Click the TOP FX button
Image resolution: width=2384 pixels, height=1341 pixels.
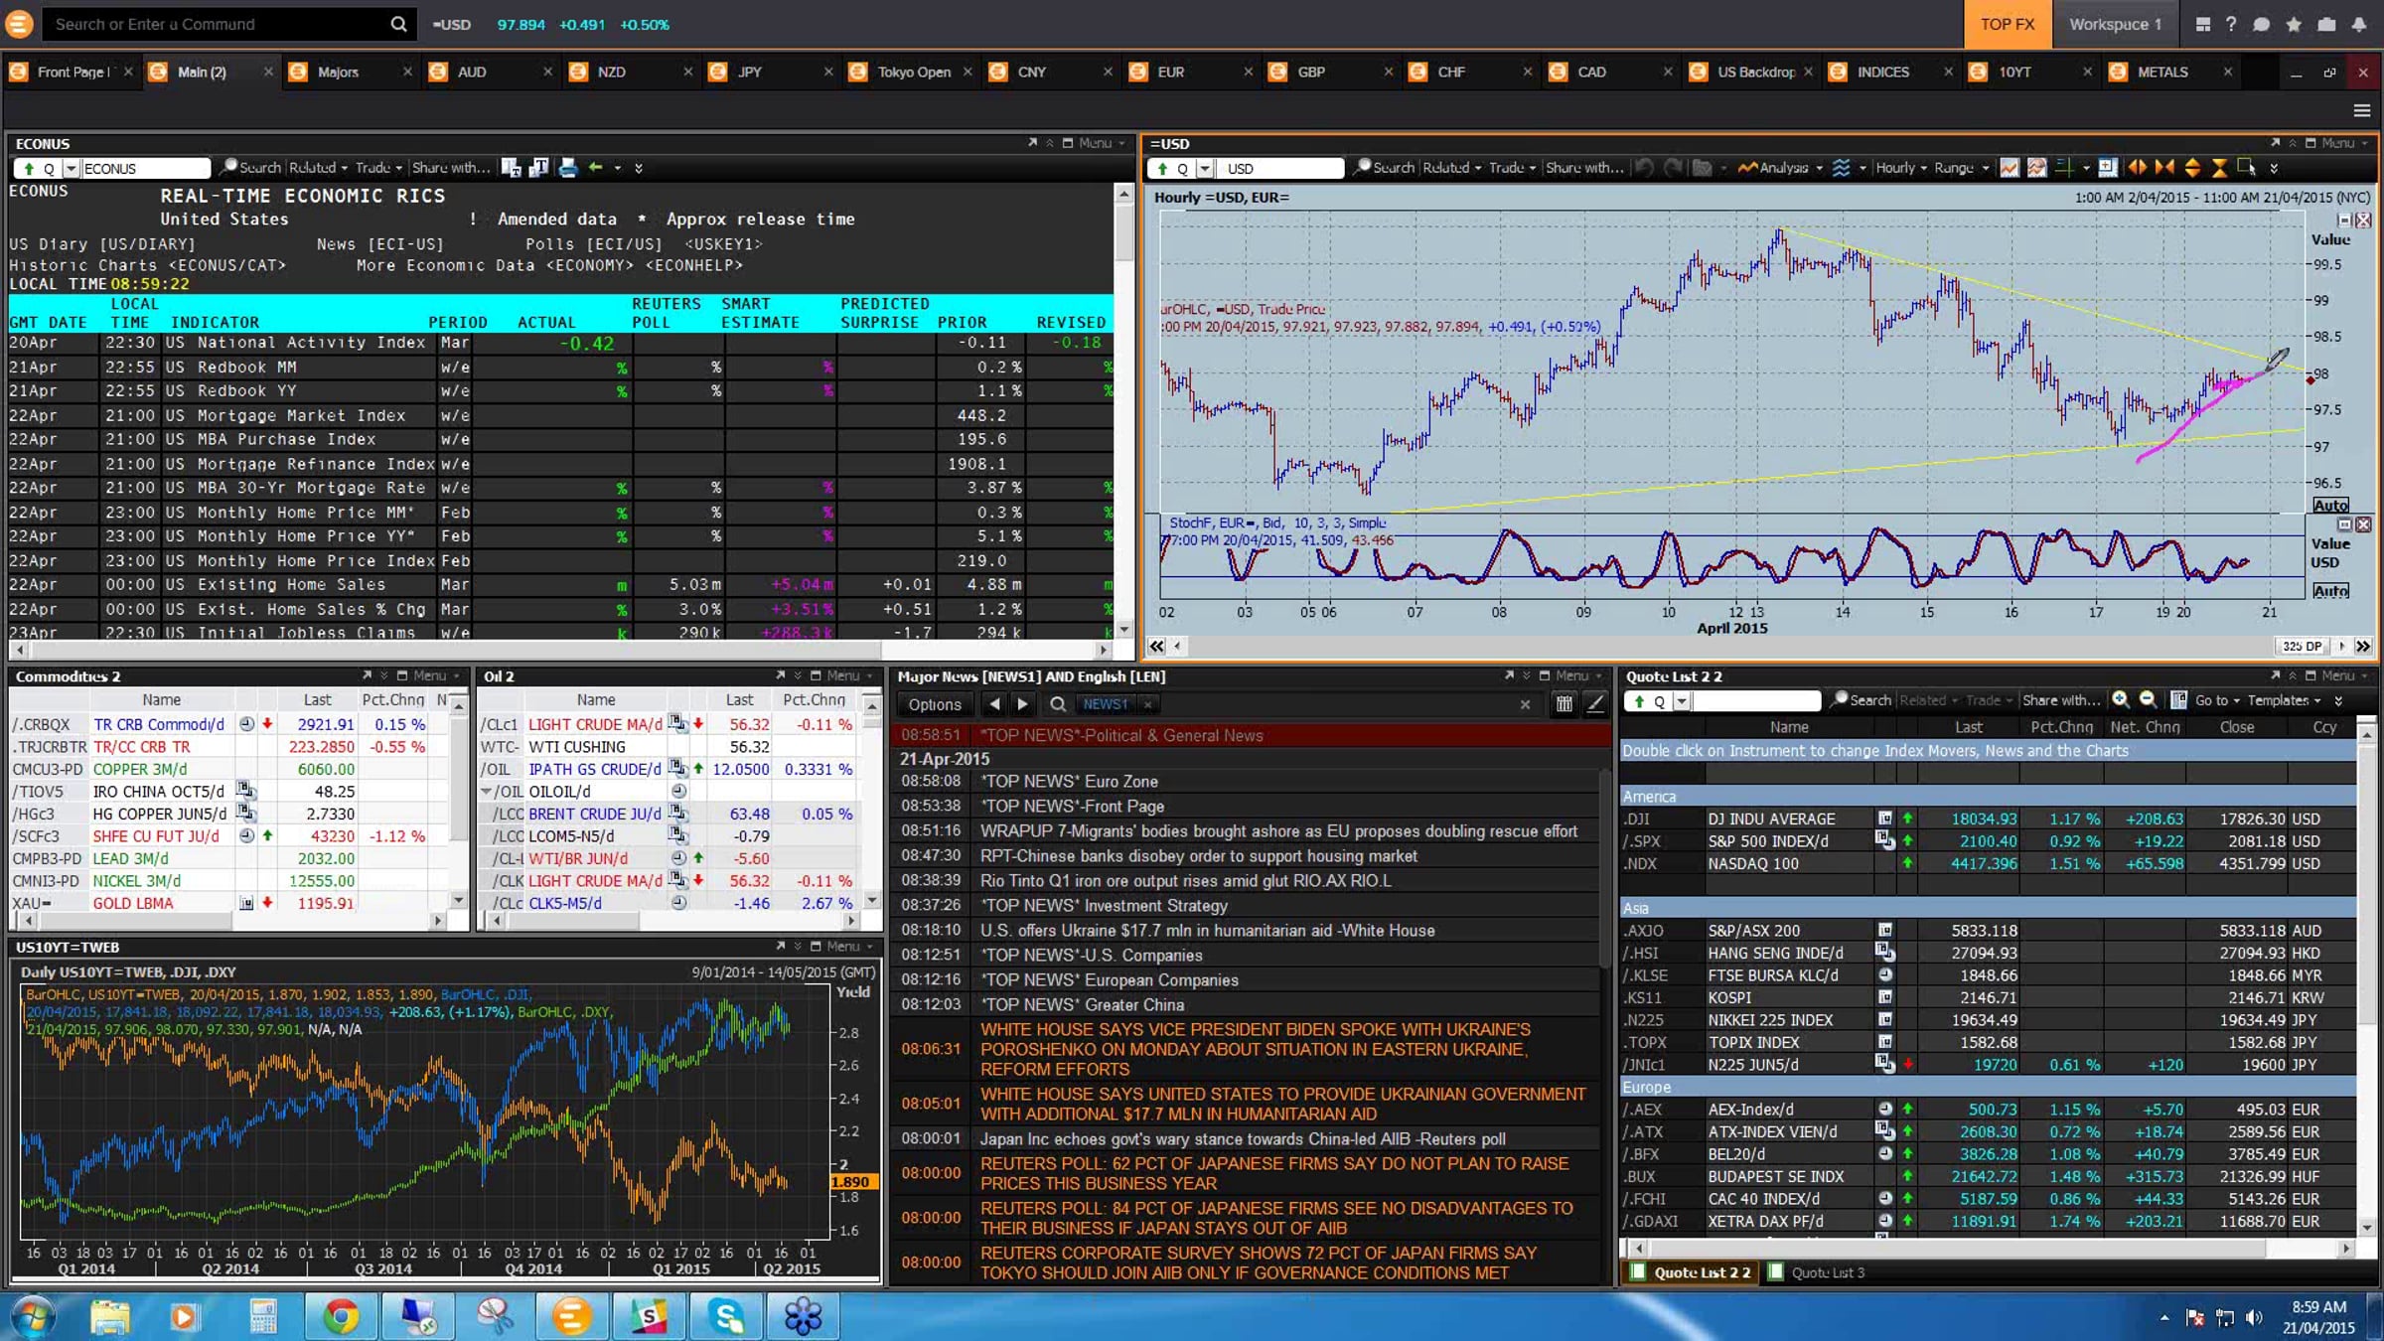click(x=2007, y=24)
